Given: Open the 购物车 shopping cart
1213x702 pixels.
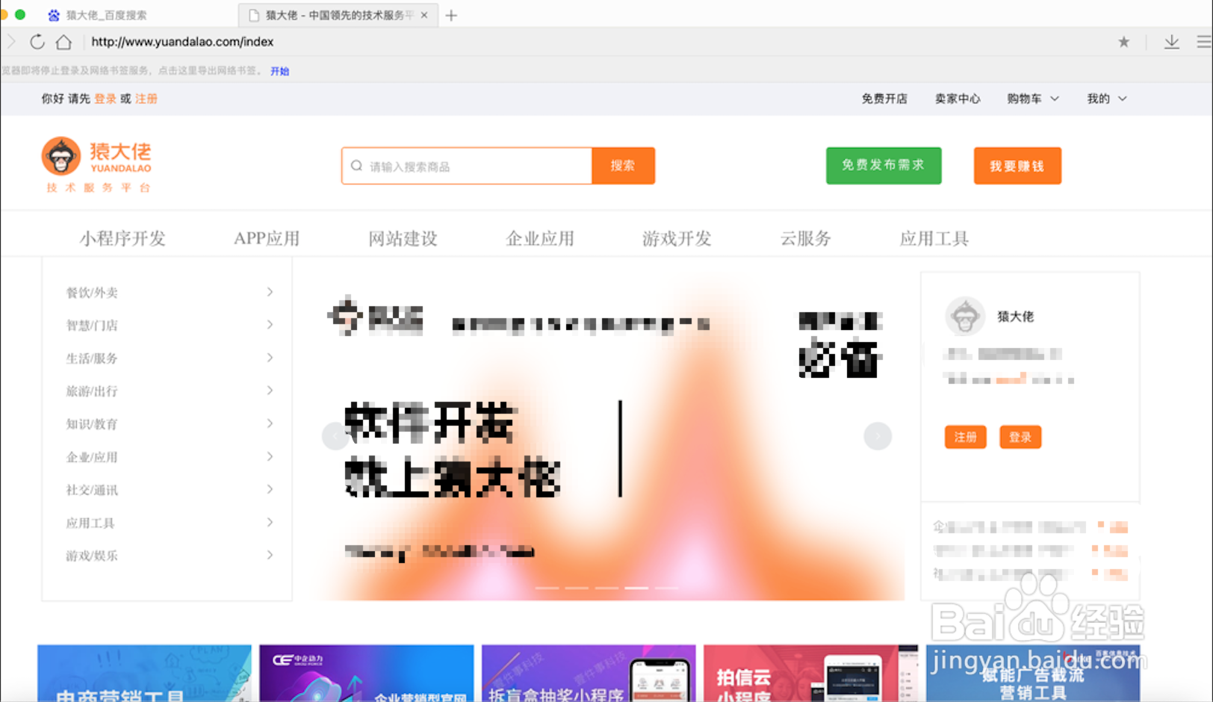Looking at the screenshot, I should [1025, 98].
